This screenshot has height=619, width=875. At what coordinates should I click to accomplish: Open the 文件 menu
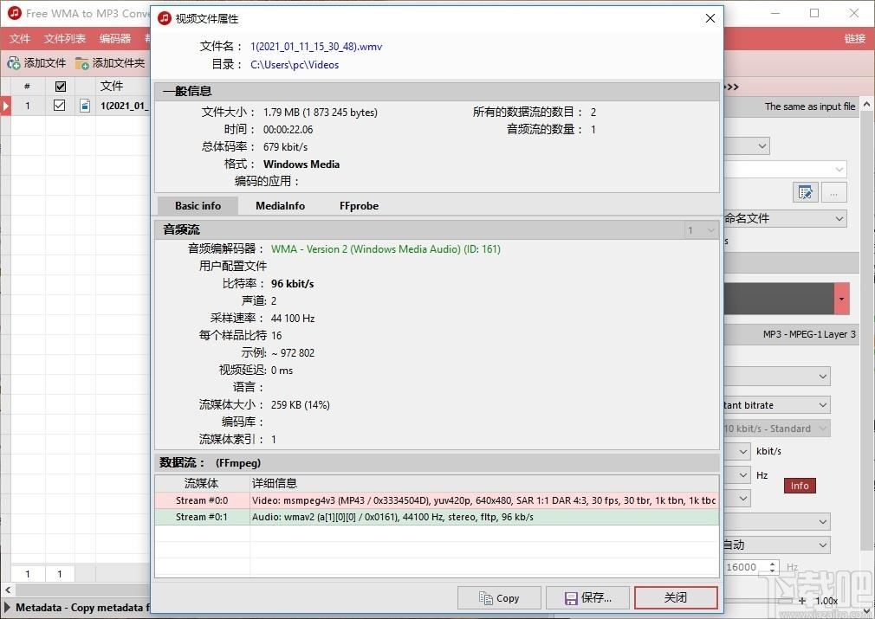(x=20, y=38)
